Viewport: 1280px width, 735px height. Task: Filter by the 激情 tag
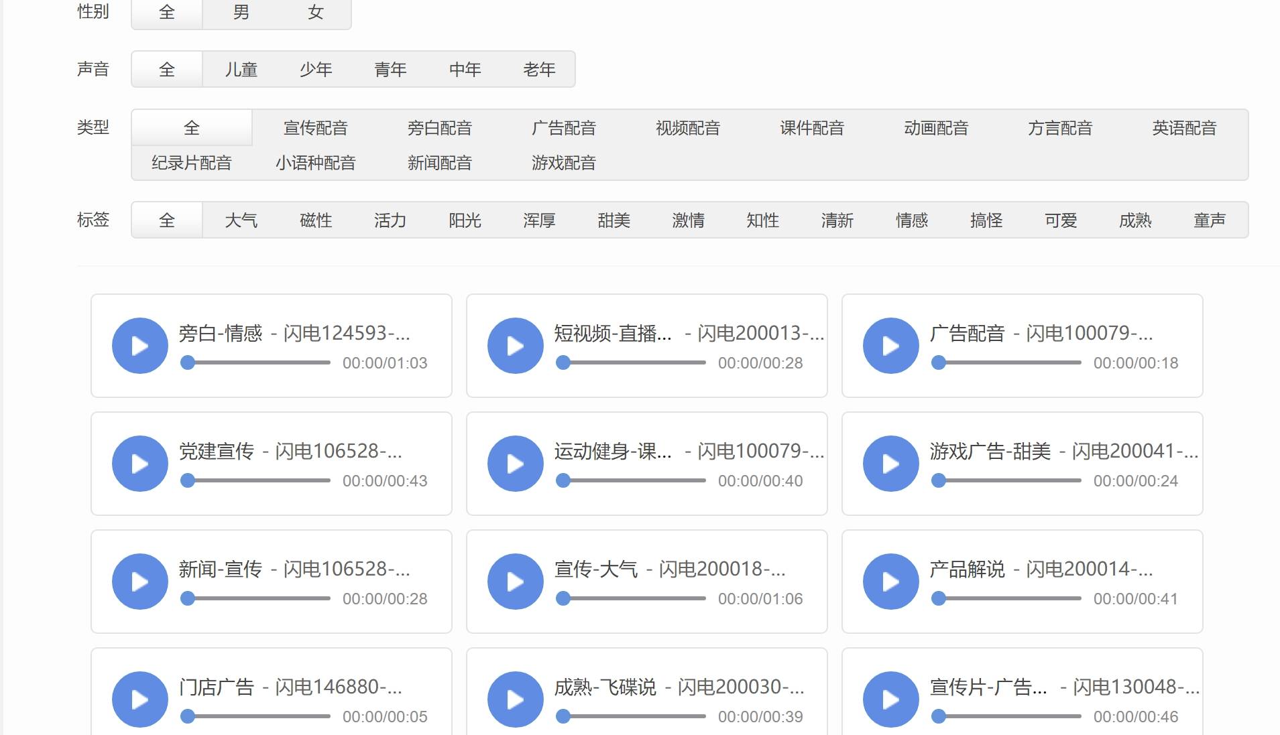(x=688, y=220)
